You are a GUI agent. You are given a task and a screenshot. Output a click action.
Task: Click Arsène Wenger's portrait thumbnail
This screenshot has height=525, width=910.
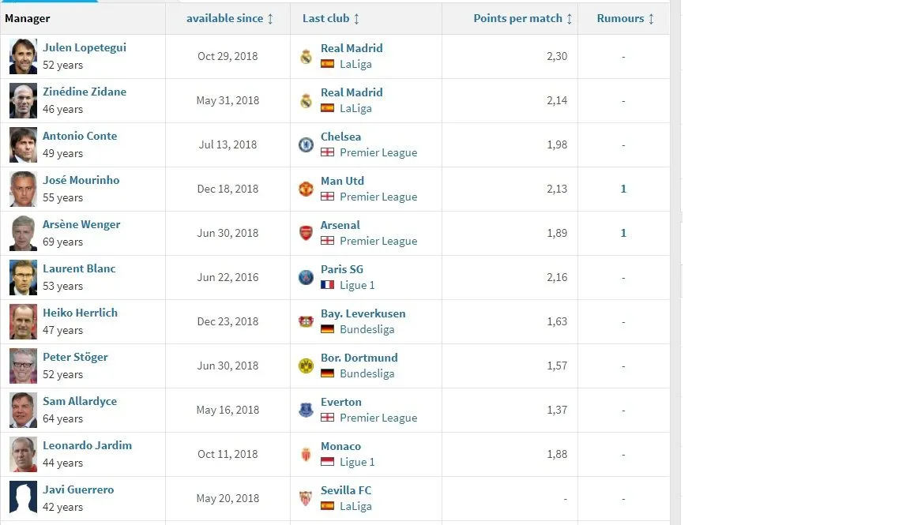[x=23, y=233]
